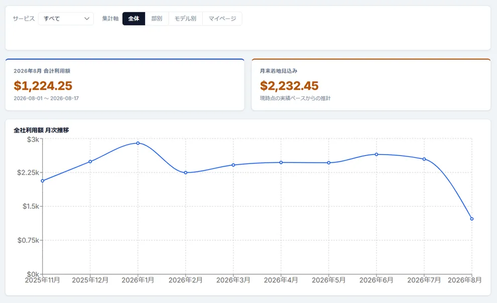Viewport: 497px width, 303px height.
Task: Click the 2026年3月 data point on chart
Action: 233,165
